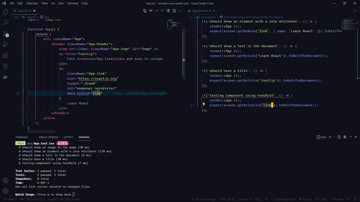This screenshot has width=360, height=202.
Task: Open right editor more actions ellipsis
Action: [x=355, y=11]
